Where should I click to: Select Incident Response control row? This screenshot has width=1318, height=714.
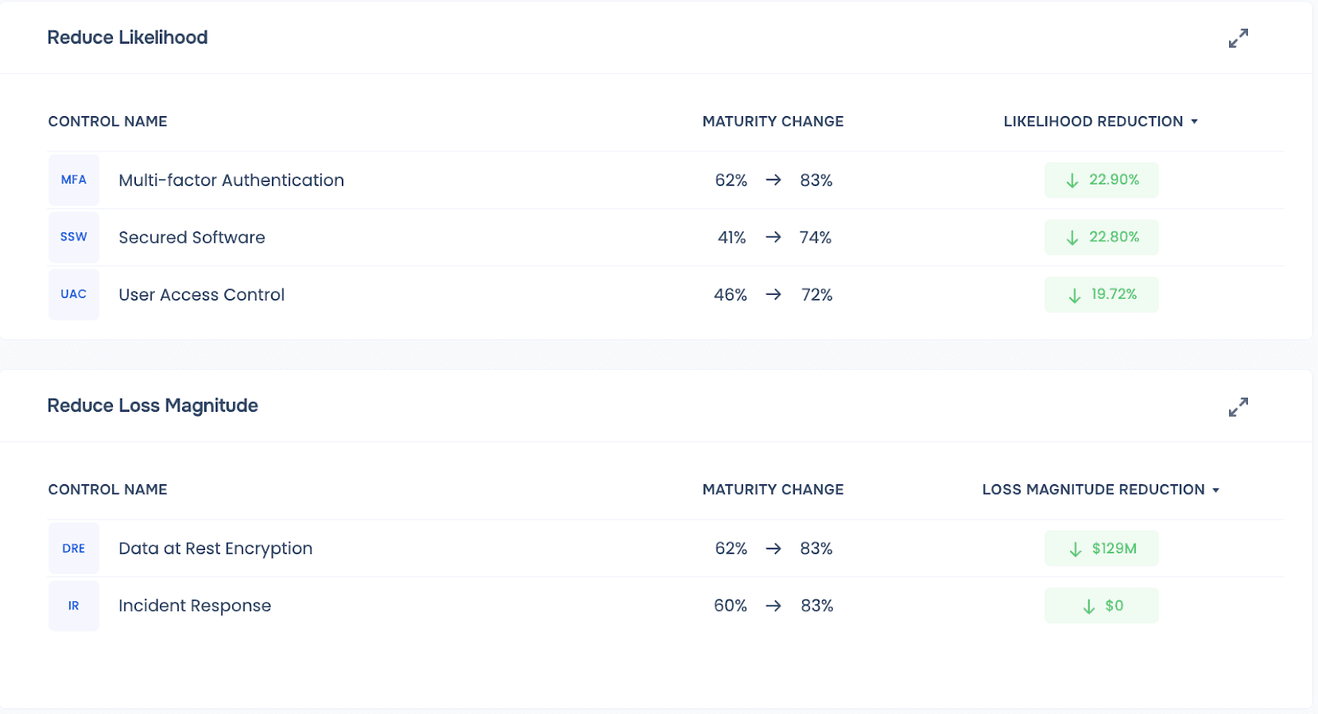pos(195,606)
